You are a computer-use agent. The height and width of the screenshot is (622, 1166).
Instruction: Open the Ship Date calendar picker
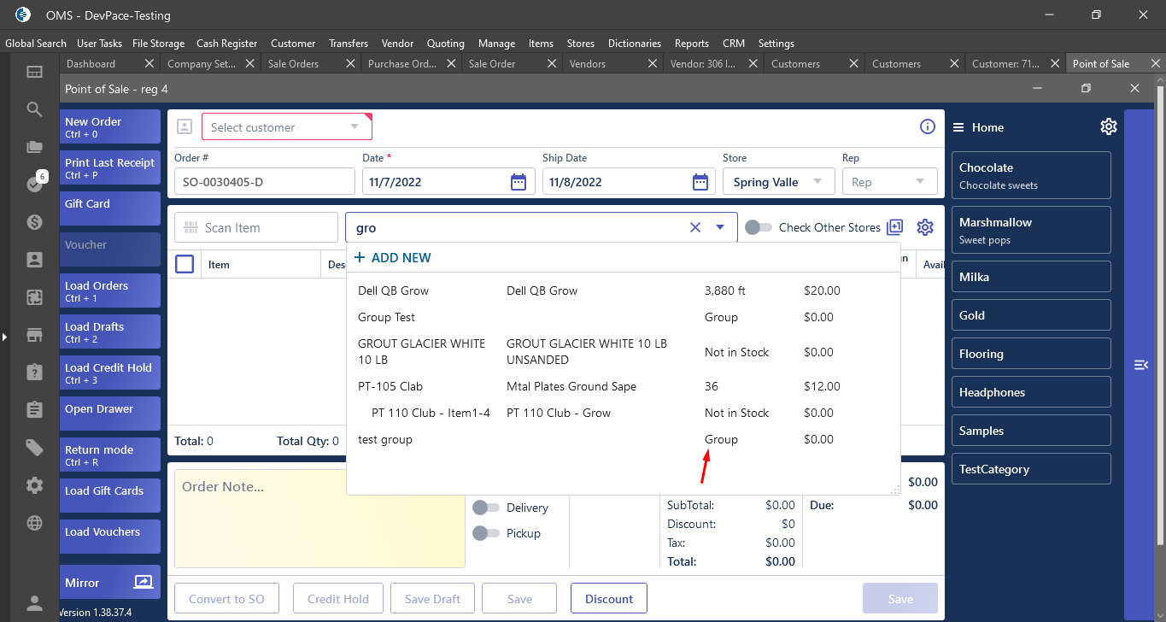(700, 182)
